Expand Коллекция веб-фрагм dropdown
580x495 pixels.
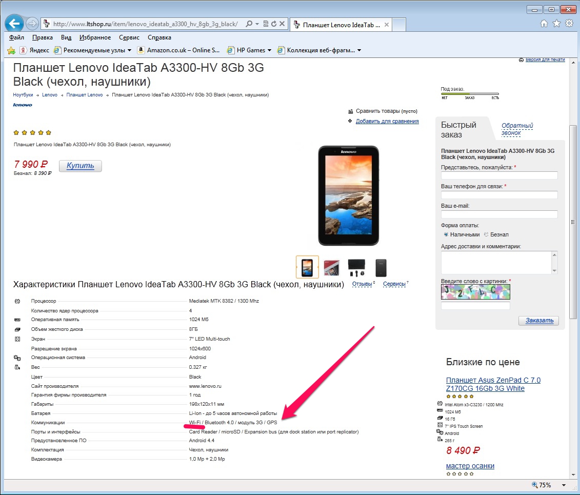[359, 50]
